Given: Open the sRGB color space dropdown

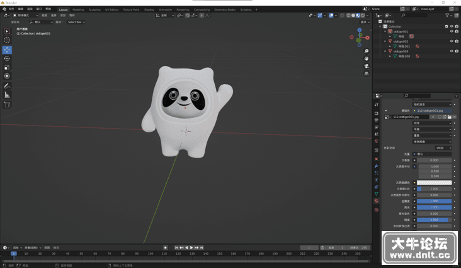Looking at the screenshot, I should (443, 148).
